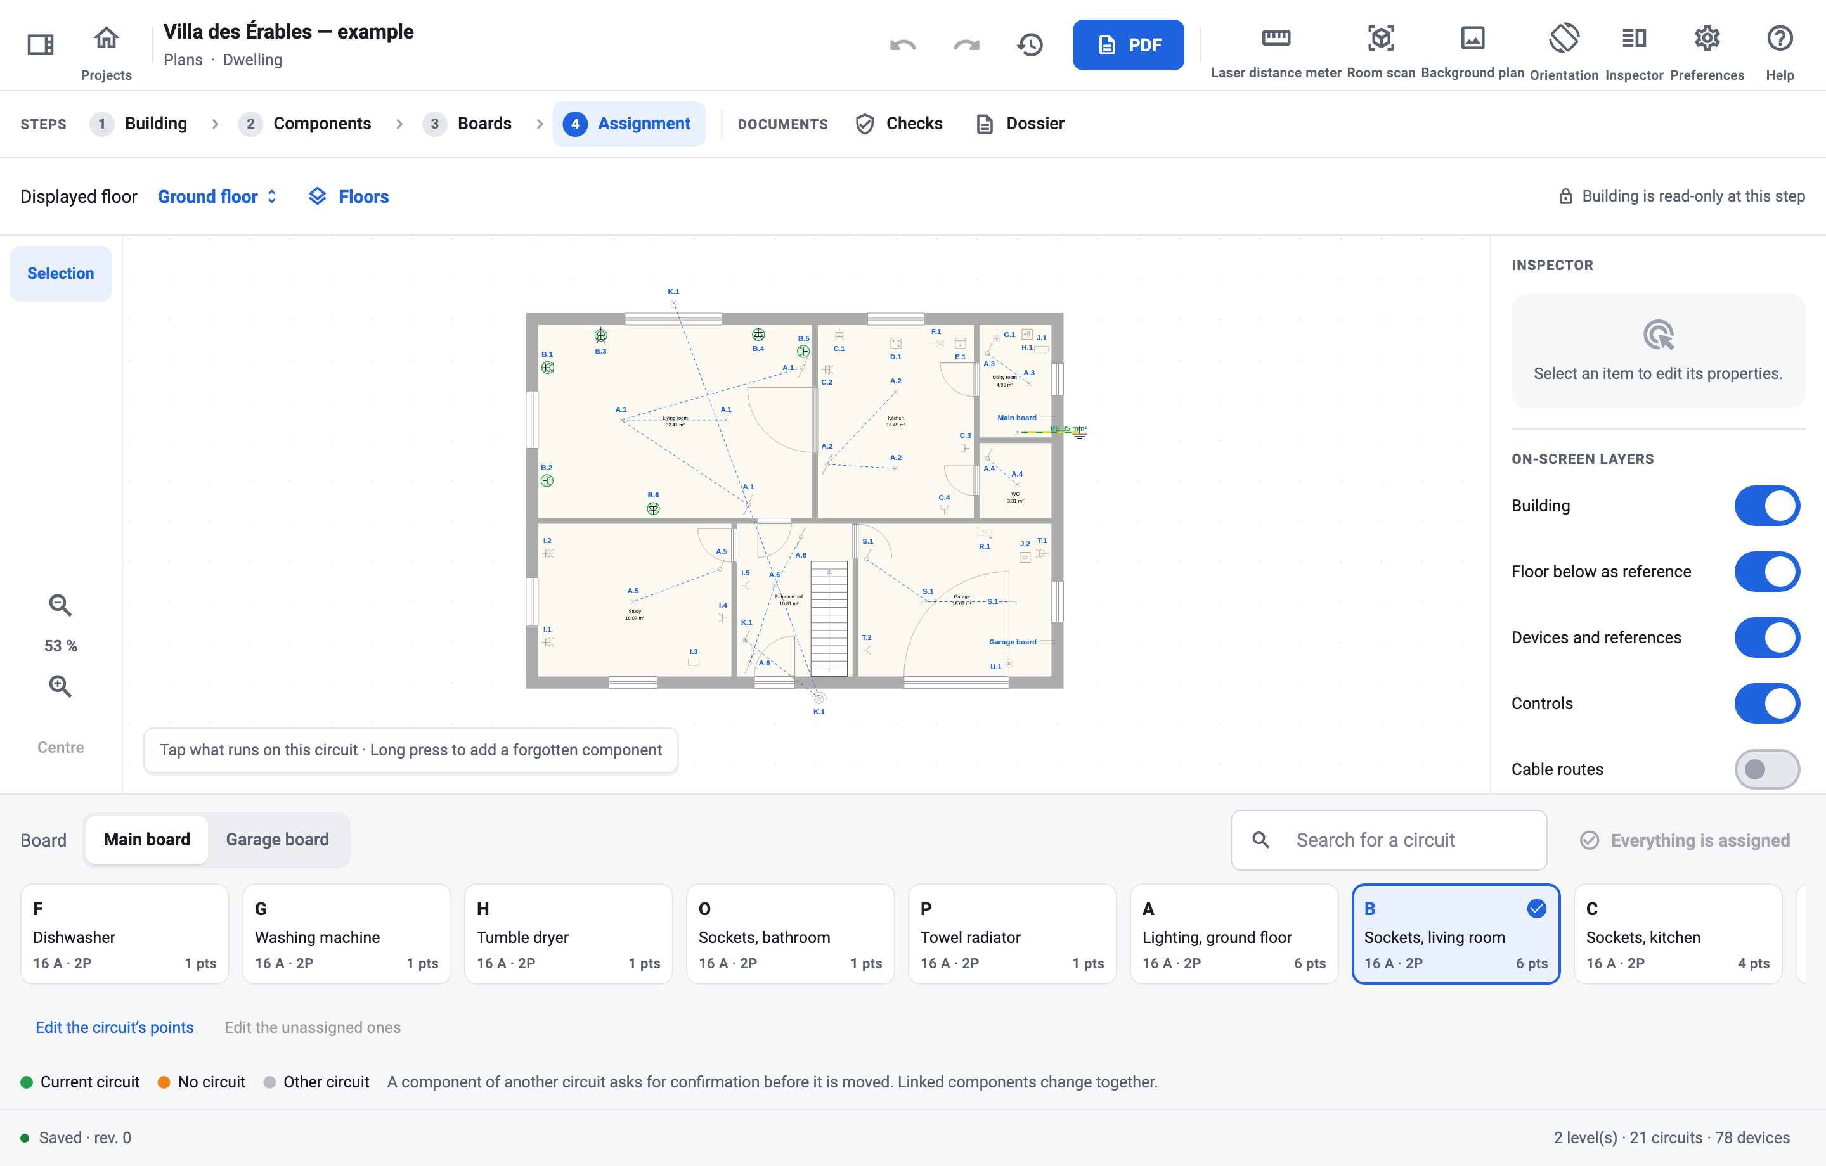This screenshot has width=1826, height=1166.
Task: Turn off the Building layer
Action: [1766, 506]
